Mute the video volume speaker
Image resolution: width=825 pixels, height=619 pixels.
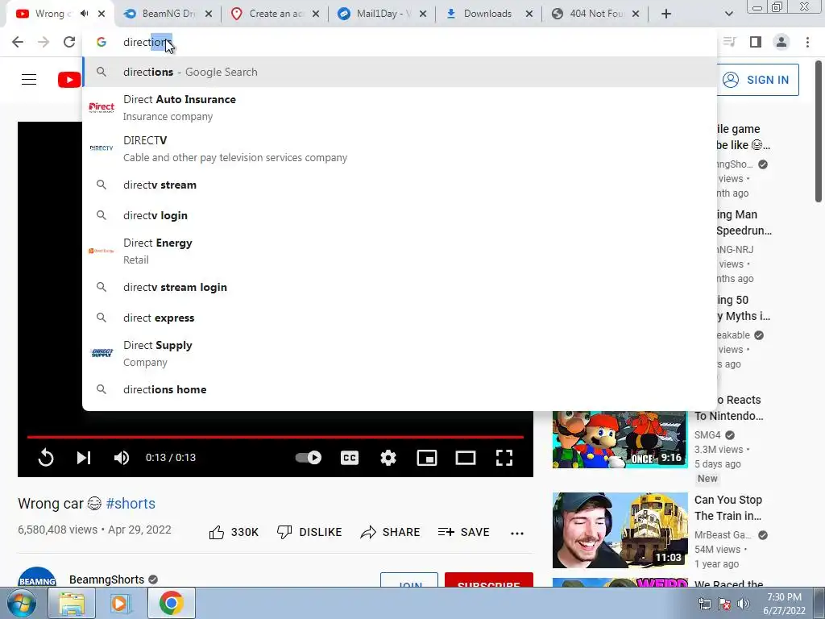click(x=122, y=458)
